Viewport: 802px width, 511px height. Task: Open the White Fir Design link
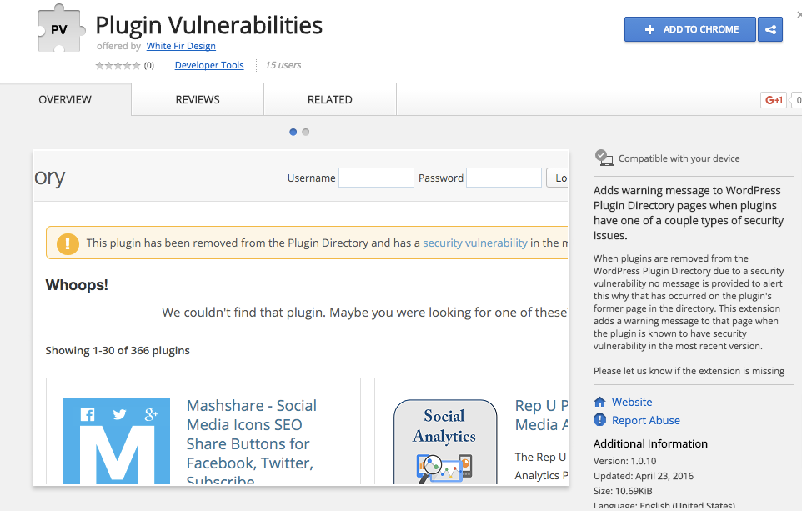click(x=181, y=46)
